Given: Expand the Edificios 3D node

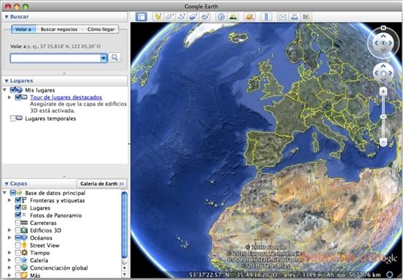Looking at the screenshot, I should point(10,230).
